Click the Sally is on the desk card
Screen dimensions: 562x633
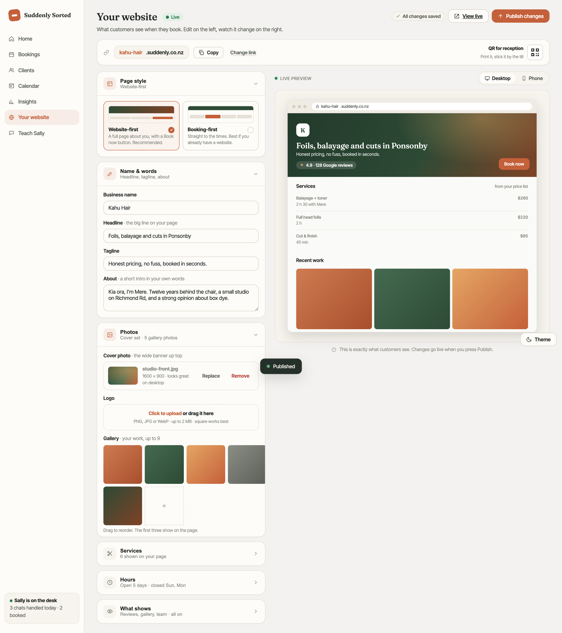[x=42, y=608]
